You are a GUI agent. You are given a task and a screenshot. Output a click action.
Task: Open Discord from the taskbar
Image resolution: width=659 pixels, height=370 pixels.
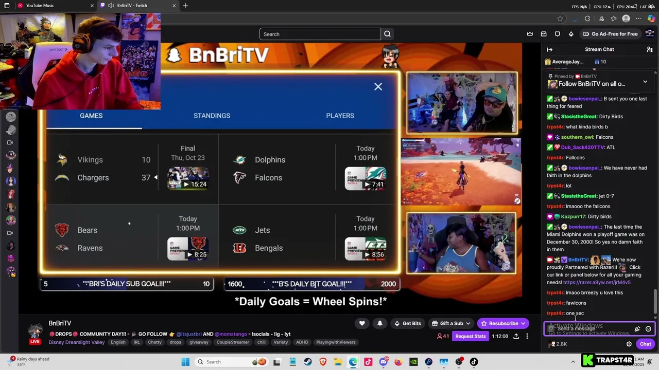click(383, 362)
